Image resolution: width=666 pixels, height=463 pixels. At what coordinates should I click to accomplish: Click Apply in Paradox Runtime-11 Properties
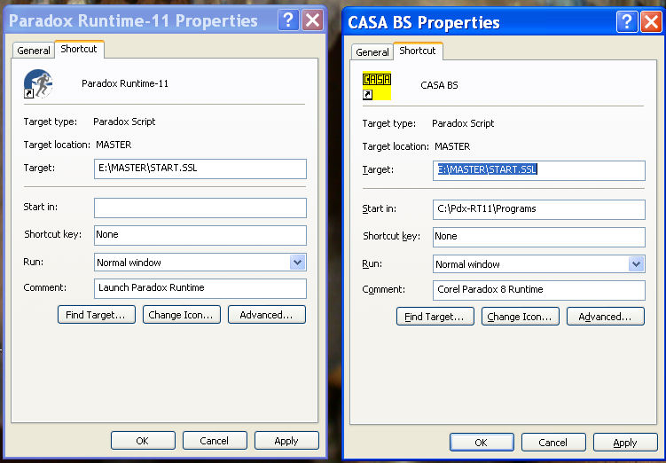coord(286,441)
